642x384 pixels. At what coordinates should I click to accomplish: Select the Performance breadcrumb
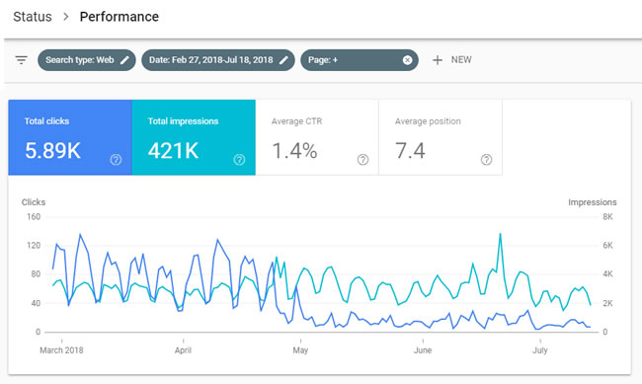pyautogui.click(x=120, y=17)
